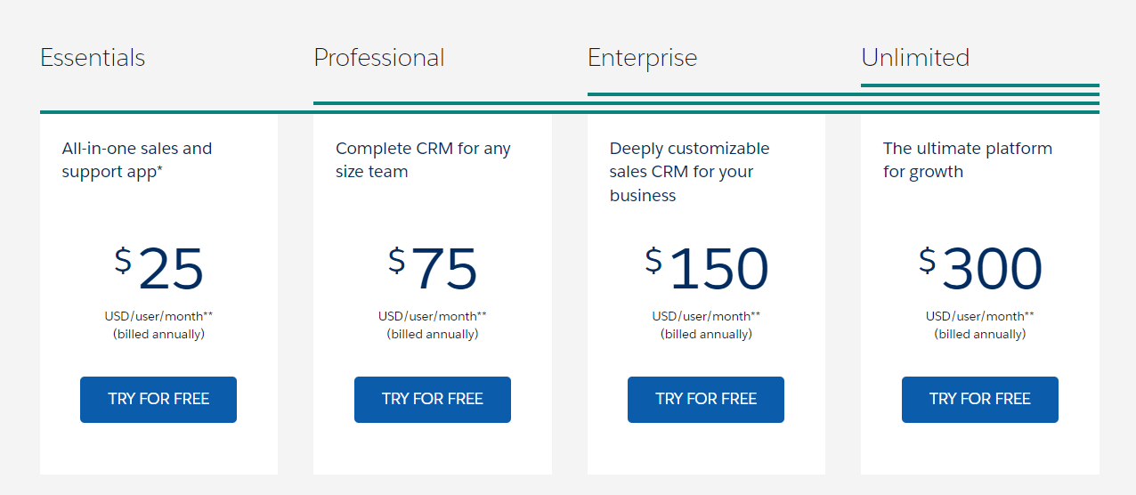The image size is (1136, 495).
Task: Click the $300 Unlimited price
Action: pos(980,269)
